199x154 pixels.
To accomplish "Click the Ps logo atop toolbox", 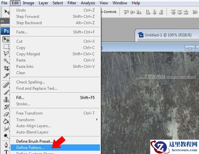I will [x=5, y=31].
